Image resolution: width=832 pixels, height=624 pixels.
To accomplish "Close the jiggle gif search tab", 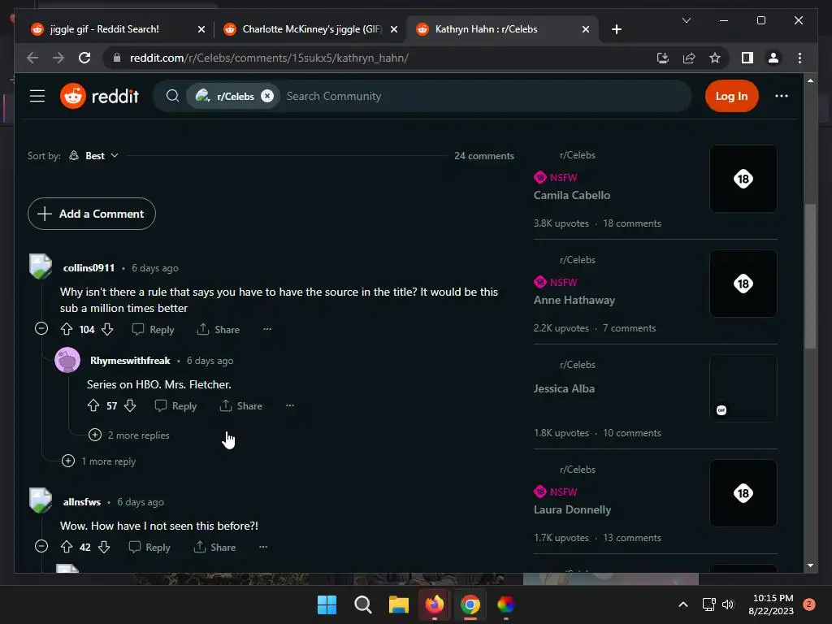I will point(201,29).
